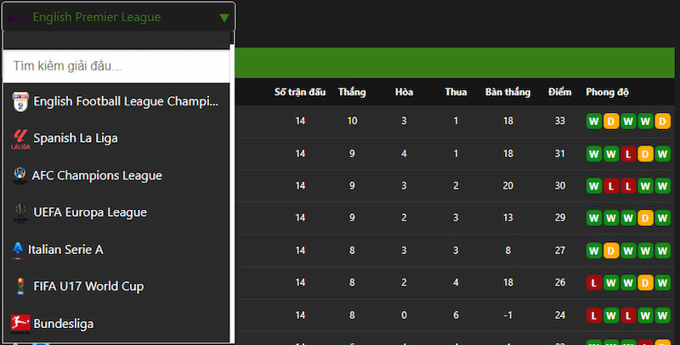Viewport: 680px width, 345px height.
Task: Focus the Tìm kiếm giải đấu search field
Action: (x=116, y=66)
